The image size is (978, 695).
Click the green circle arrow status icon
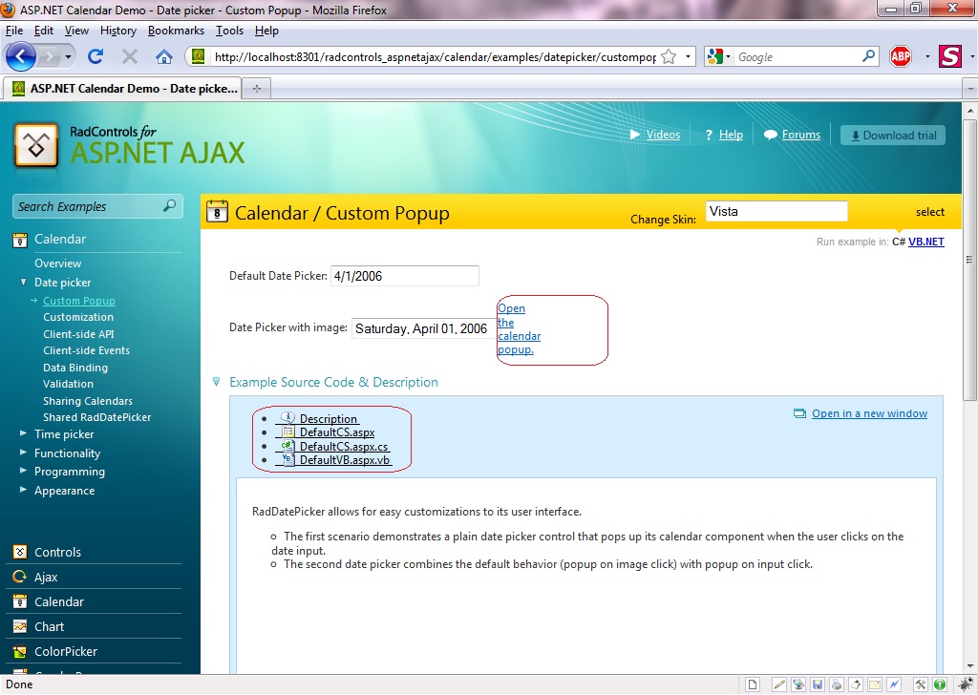(x=940, y=684)
